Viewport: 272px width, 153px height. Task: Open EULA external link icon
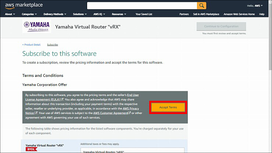[62, 99]
